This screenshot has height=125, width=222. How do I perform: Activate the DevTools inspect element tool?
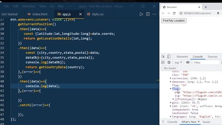coord(163,57)
